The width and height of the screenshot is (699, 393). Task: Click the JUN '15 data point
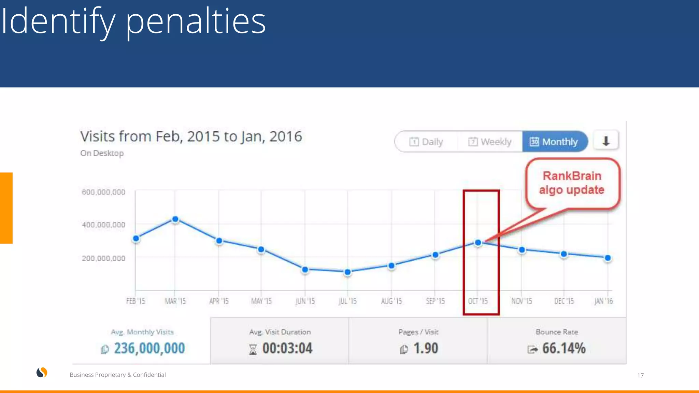pos(305,270)
